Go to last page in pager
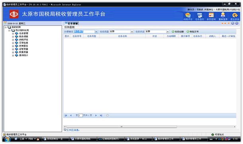 pos(101,115)
